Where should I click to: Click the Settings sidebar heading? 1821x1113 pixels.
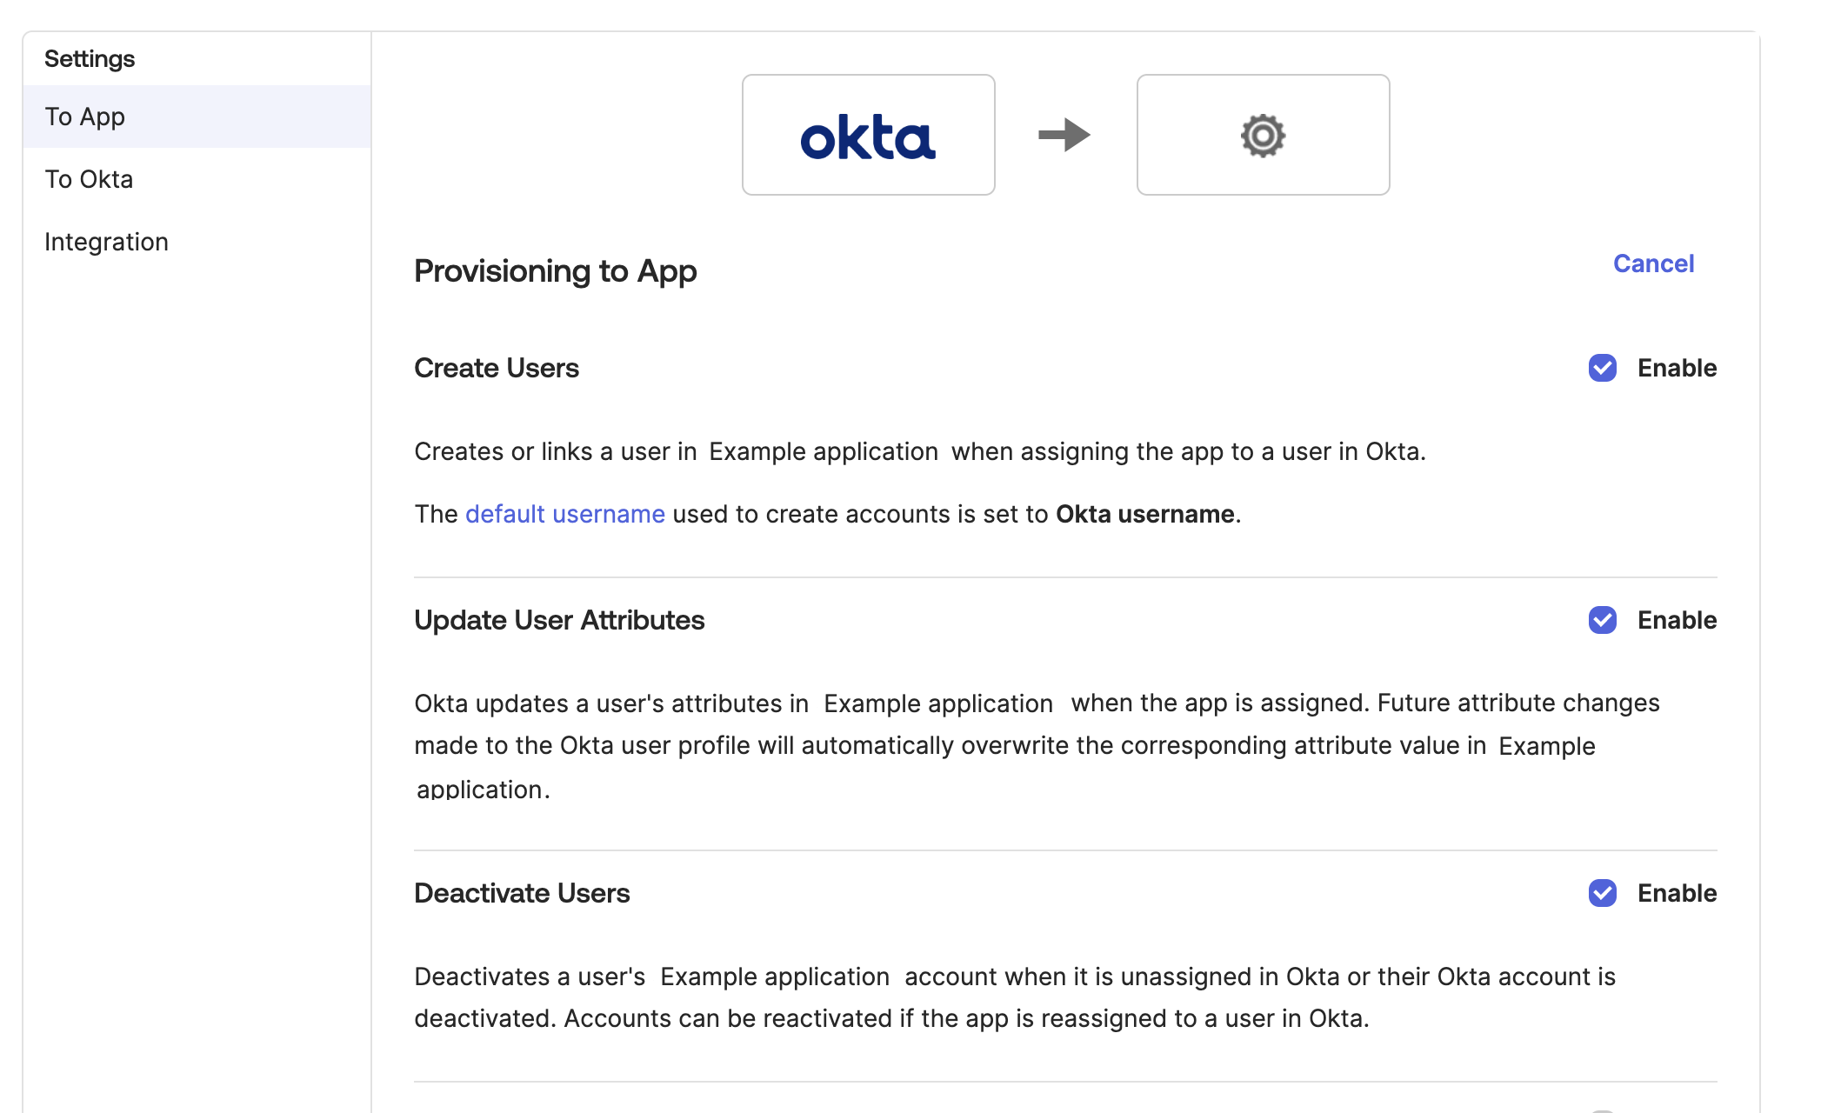(90, 59)
